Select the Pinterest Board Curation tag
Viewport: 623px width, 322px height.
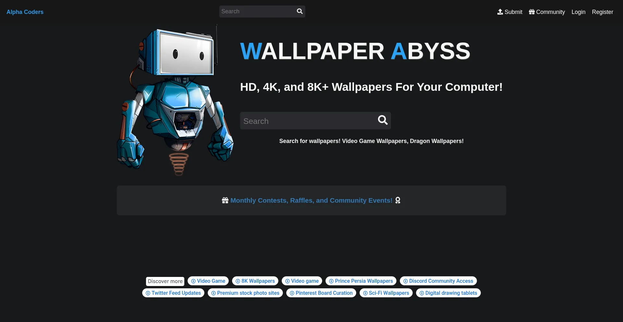click(321, 293)
